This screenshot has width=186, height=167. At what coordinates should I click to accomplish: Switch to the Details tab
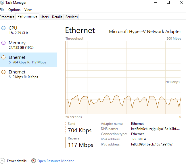(x=57, y=17)
